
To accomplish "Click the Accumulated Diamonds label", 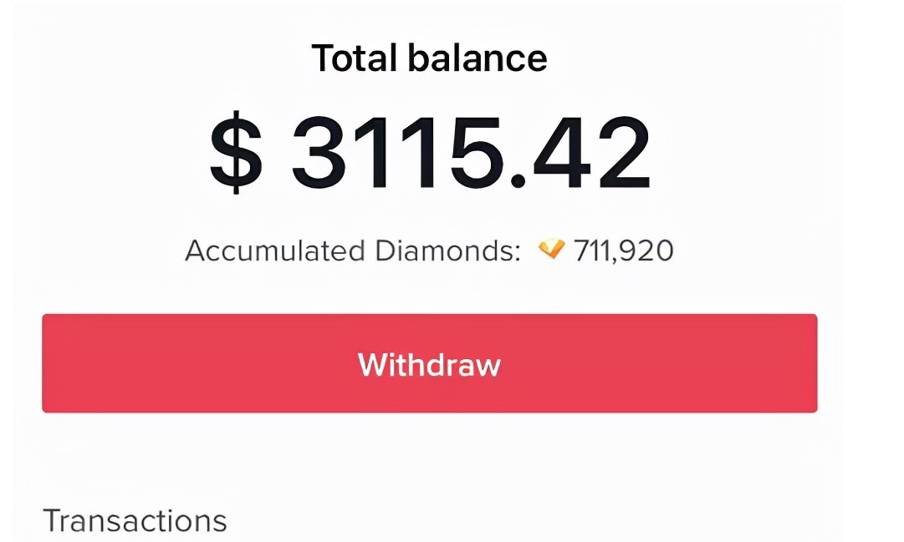I will coord(352,251).
